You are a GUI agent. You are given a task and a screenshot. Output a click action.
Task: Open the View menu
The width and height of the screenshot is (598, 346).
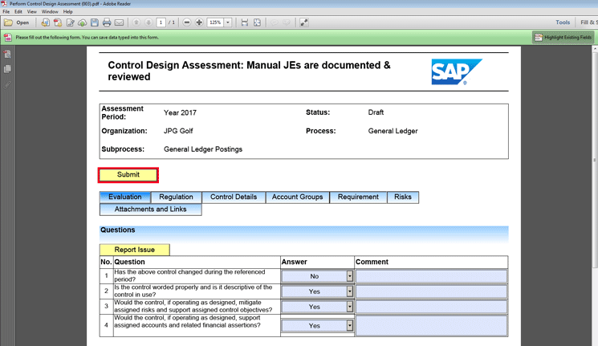pyautogui.click(x=32, y=12)
